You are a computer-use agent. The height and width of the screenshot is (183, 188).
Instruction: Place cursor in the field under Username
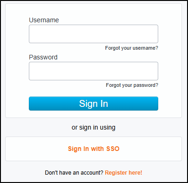pyautogui.click(x=94, y=34)
